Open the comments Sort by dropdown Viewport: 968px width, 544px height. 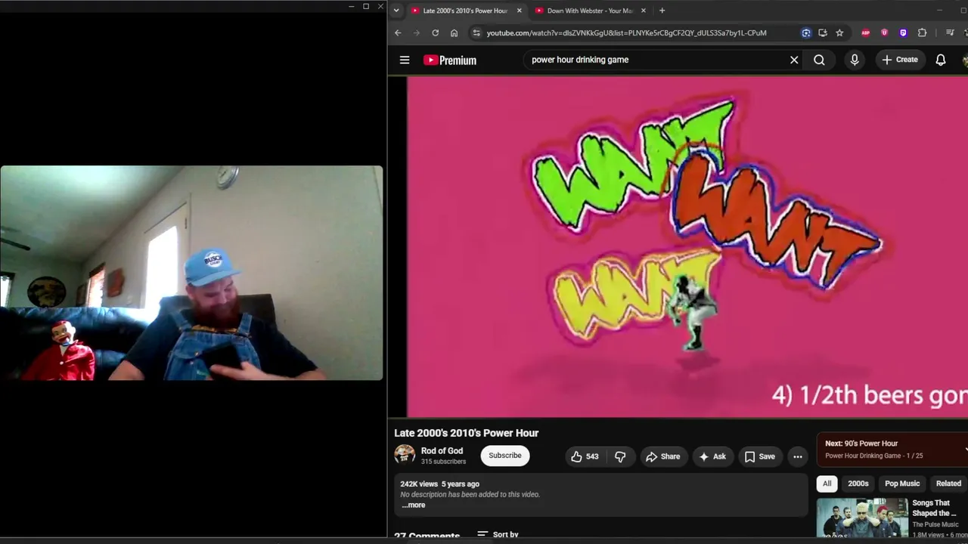[498, 534]
